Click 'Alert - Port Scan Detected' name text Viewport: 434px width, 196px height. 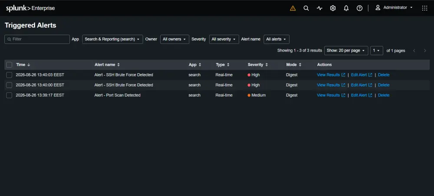[117, 95]
